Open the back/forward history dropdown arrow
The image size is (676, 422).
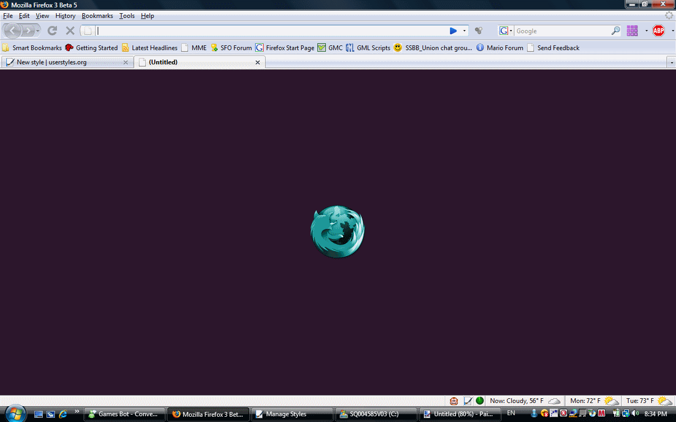point(38,31)
